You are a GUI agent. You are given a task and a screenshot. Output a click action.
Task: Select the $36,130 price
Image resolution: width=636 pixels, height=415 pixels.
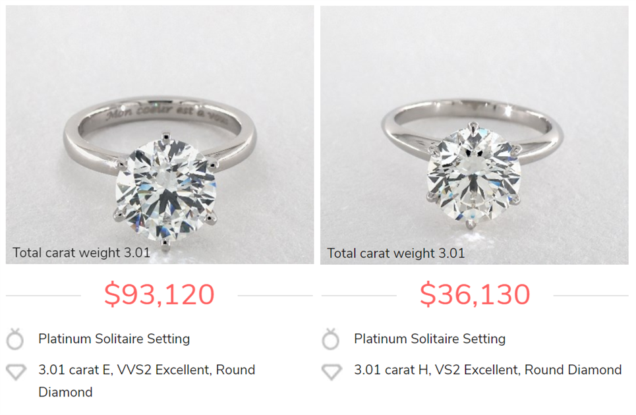[x=475, y=294]
